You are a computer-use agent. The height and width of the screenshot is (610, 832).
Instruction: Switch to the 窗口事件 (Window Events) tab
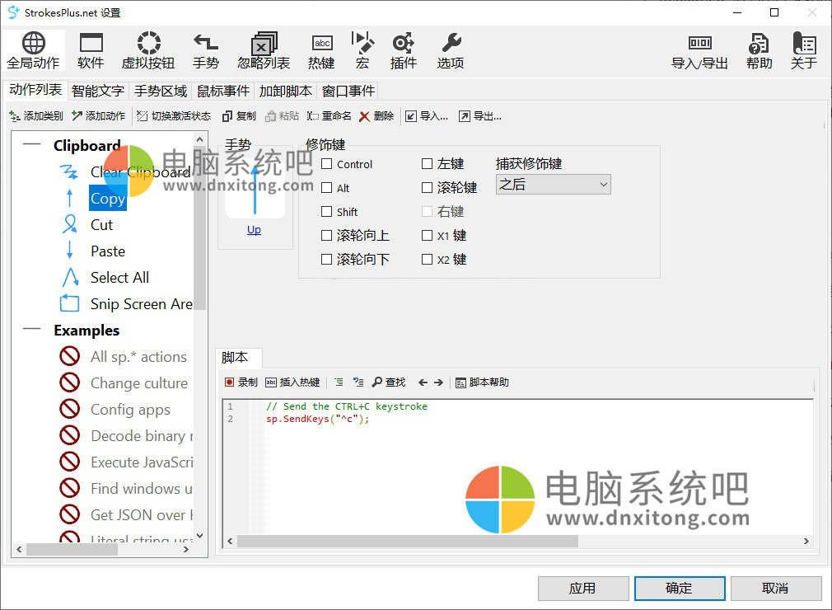[348, 91]
